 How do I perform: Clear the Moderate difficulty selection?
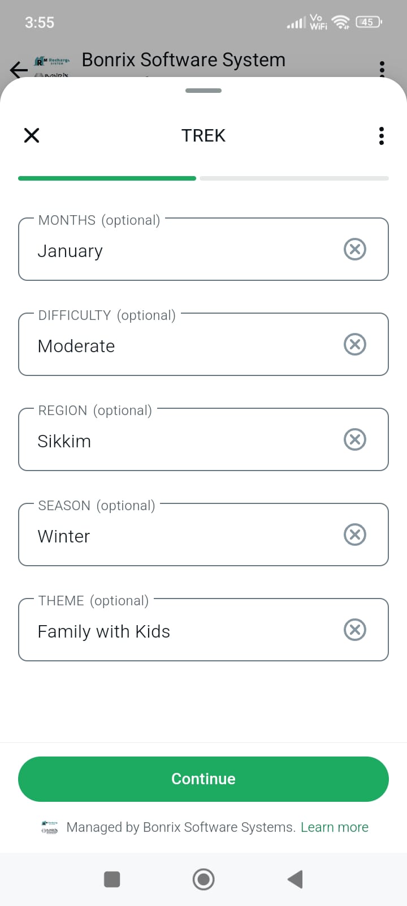pyautogui.click(x=355, y=344)
